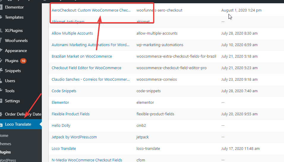Open Hello Dolly plugin link
The height and width of the screenshot is (162, 284).
tap(61, 126)
